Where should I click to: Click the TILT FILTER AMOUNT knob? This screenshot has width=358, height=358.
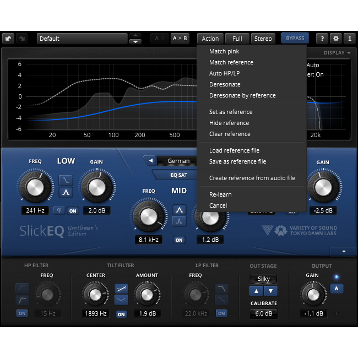point(147,295)
